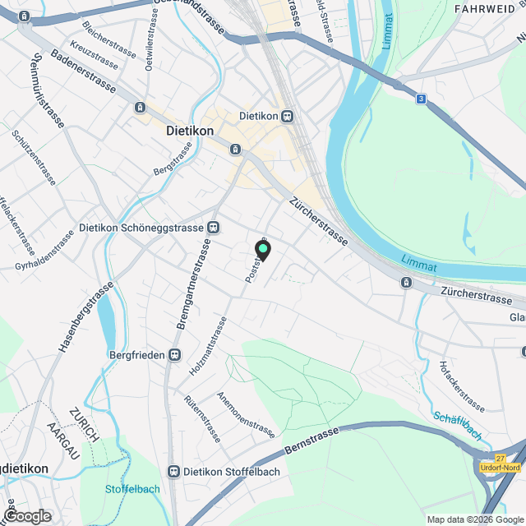
Task: Click the tram stop icon on Zürcherstrasse
Action: pos(406,283)
